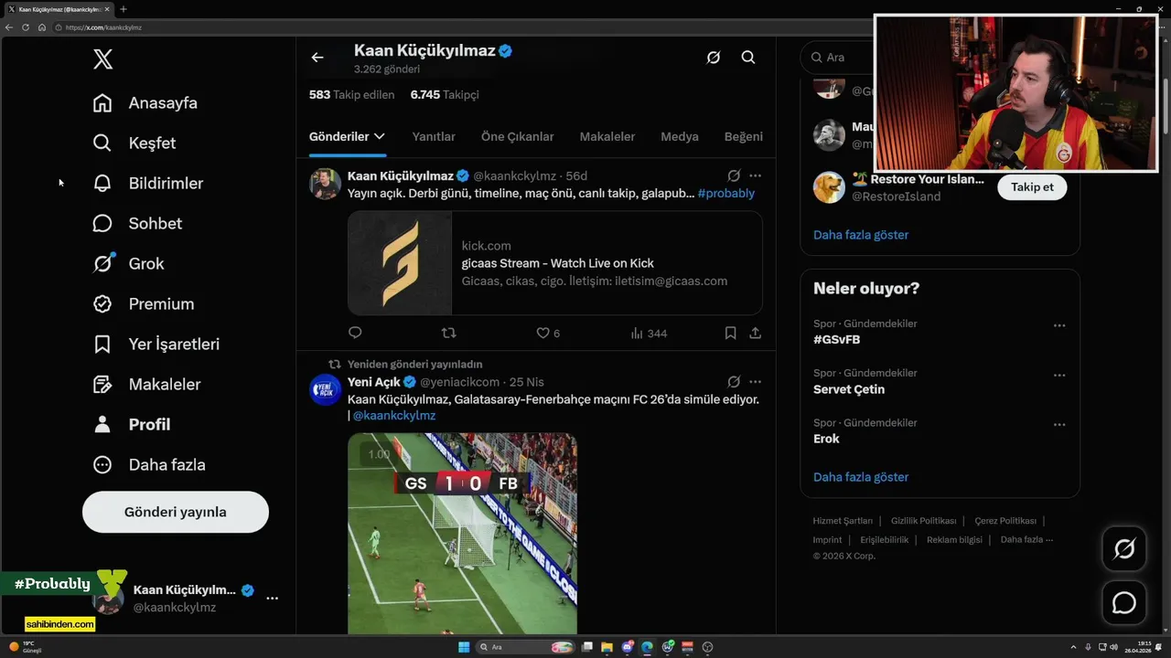Screen dimensions: 1171x658
Task: Bookmark the Yayın açık post
Action: pyautogui.click(x=730, y=334)
